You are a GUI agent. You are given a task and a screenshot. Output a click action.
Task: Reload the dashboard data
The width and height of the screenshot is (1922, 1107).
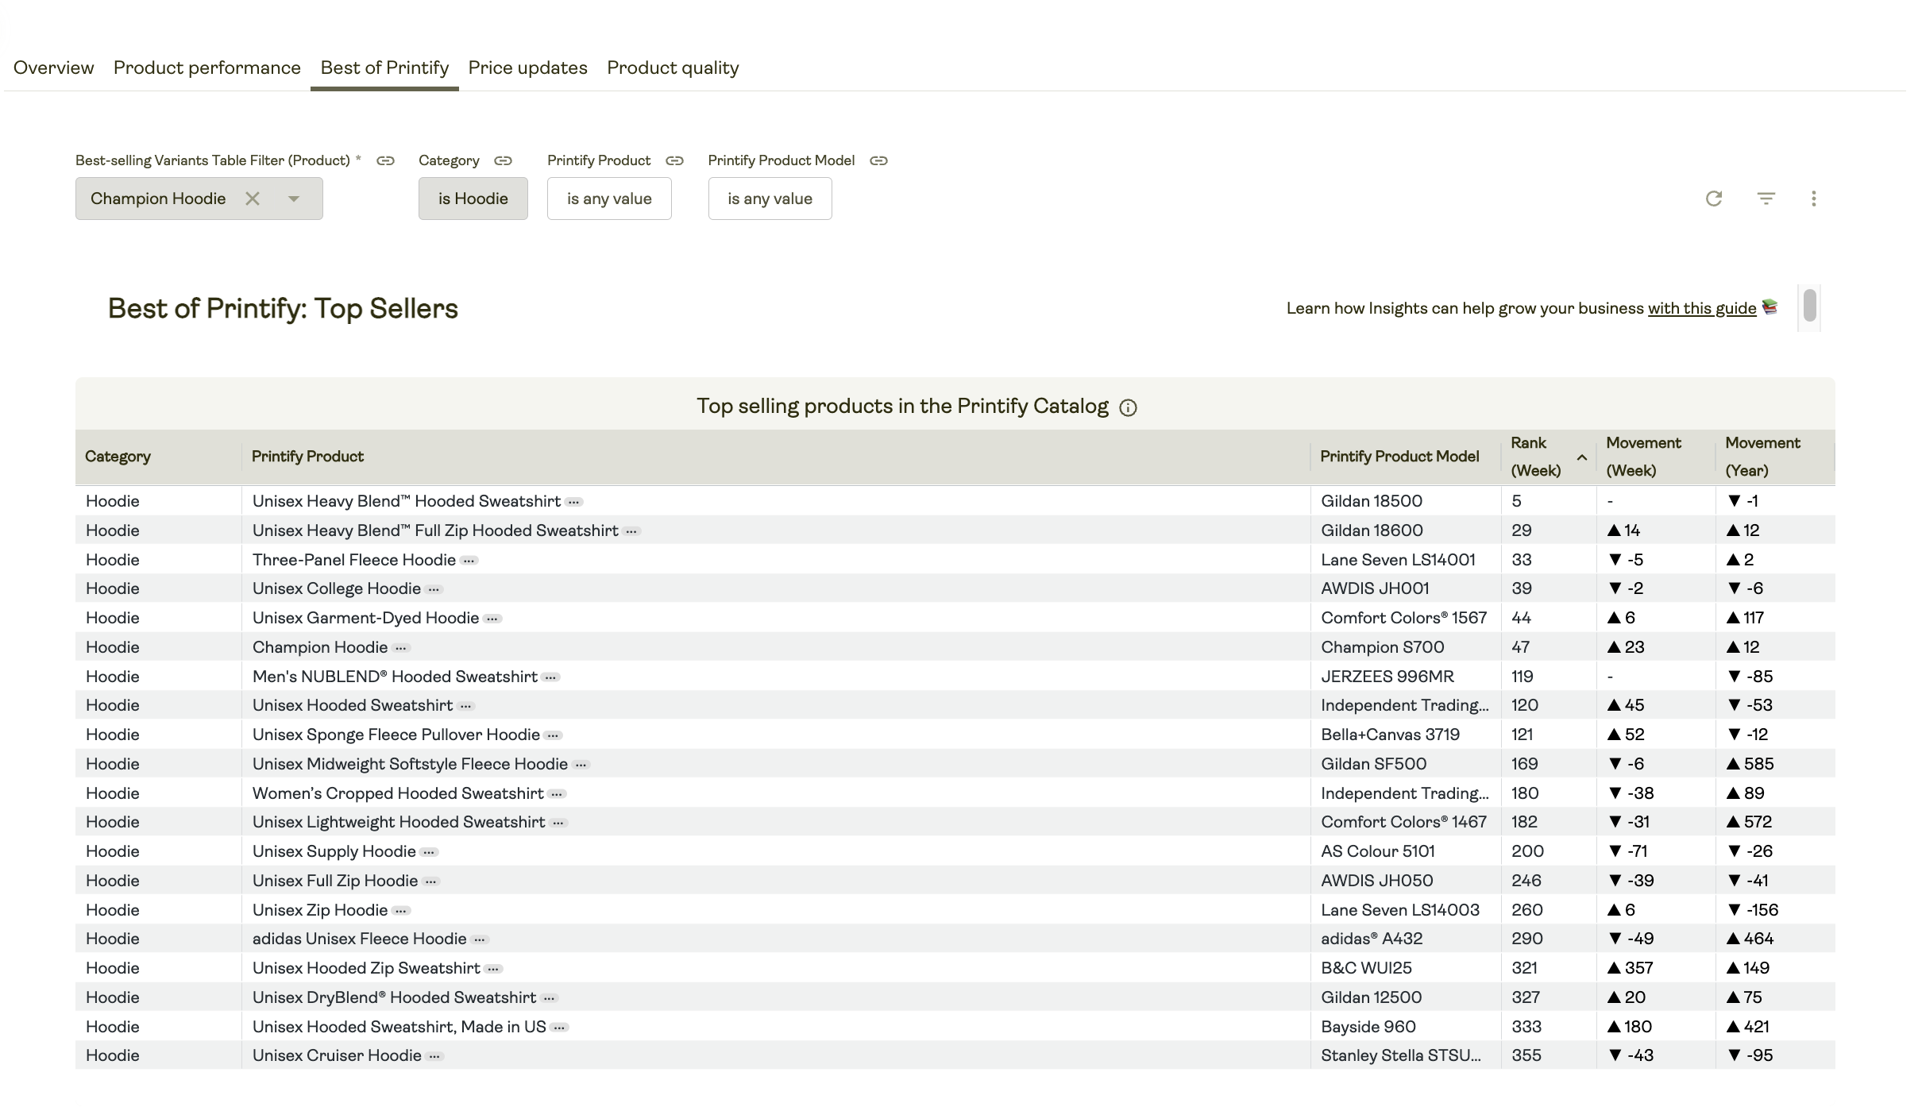click(1714, 199)
